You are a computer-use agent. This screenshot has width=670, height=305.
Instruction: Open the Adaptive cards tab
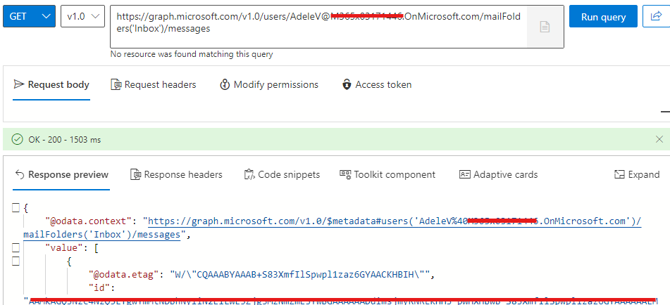(x=498, y=175)
